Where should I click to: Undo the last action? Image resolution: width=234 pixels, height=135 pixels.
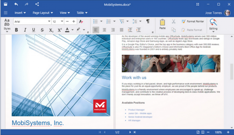point(16,4)
